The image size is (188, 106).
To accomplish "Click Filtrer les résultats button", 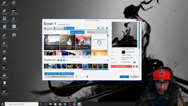I will pyautogui.click(x=77, y=32).
